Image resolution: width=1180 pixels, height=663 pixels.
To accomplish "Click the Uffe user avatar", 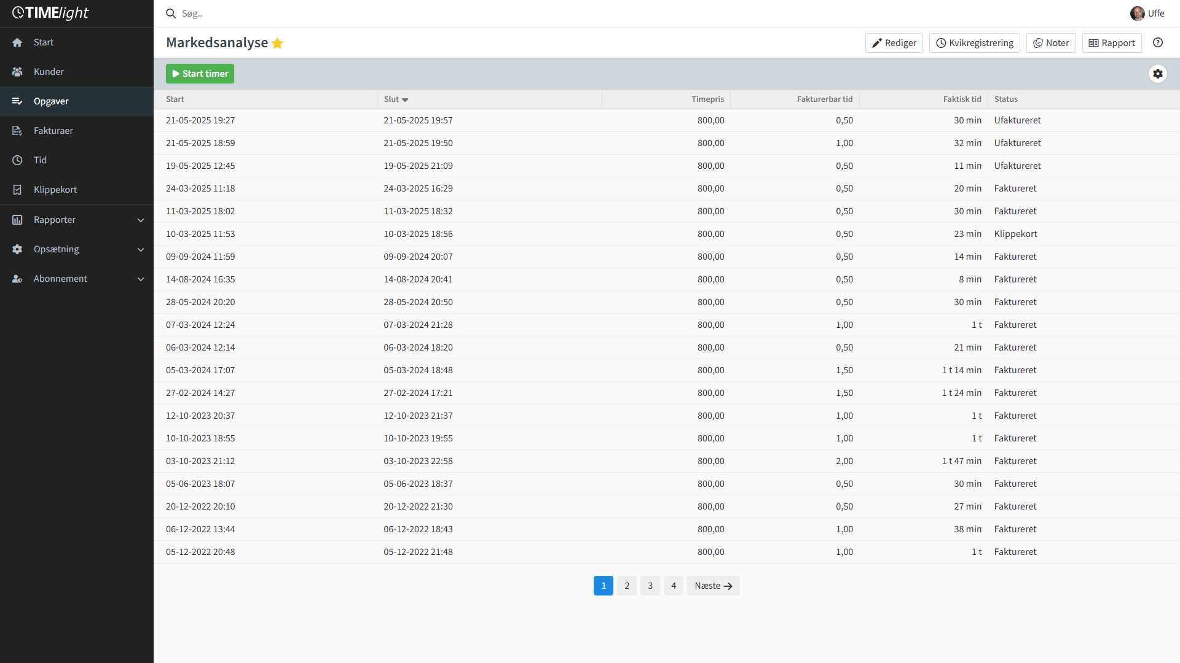I will pos(1137,14).
